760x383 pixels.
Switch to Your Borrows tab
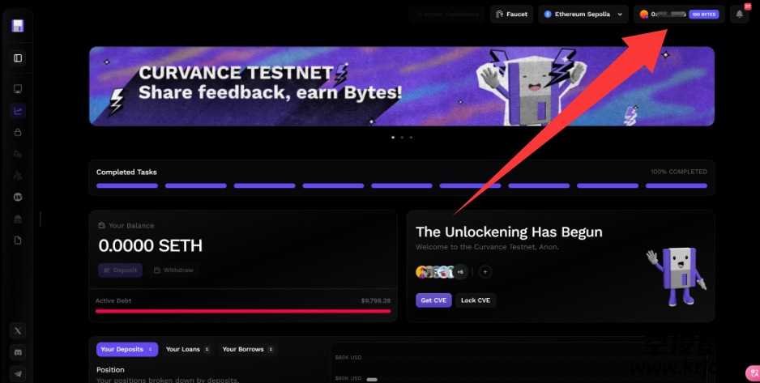tap(248, 349)
